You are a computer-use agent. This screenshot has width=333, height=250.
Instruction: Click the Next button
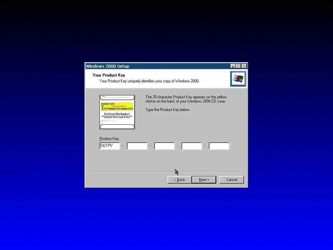pyautogui.click(x=204, y=180)
